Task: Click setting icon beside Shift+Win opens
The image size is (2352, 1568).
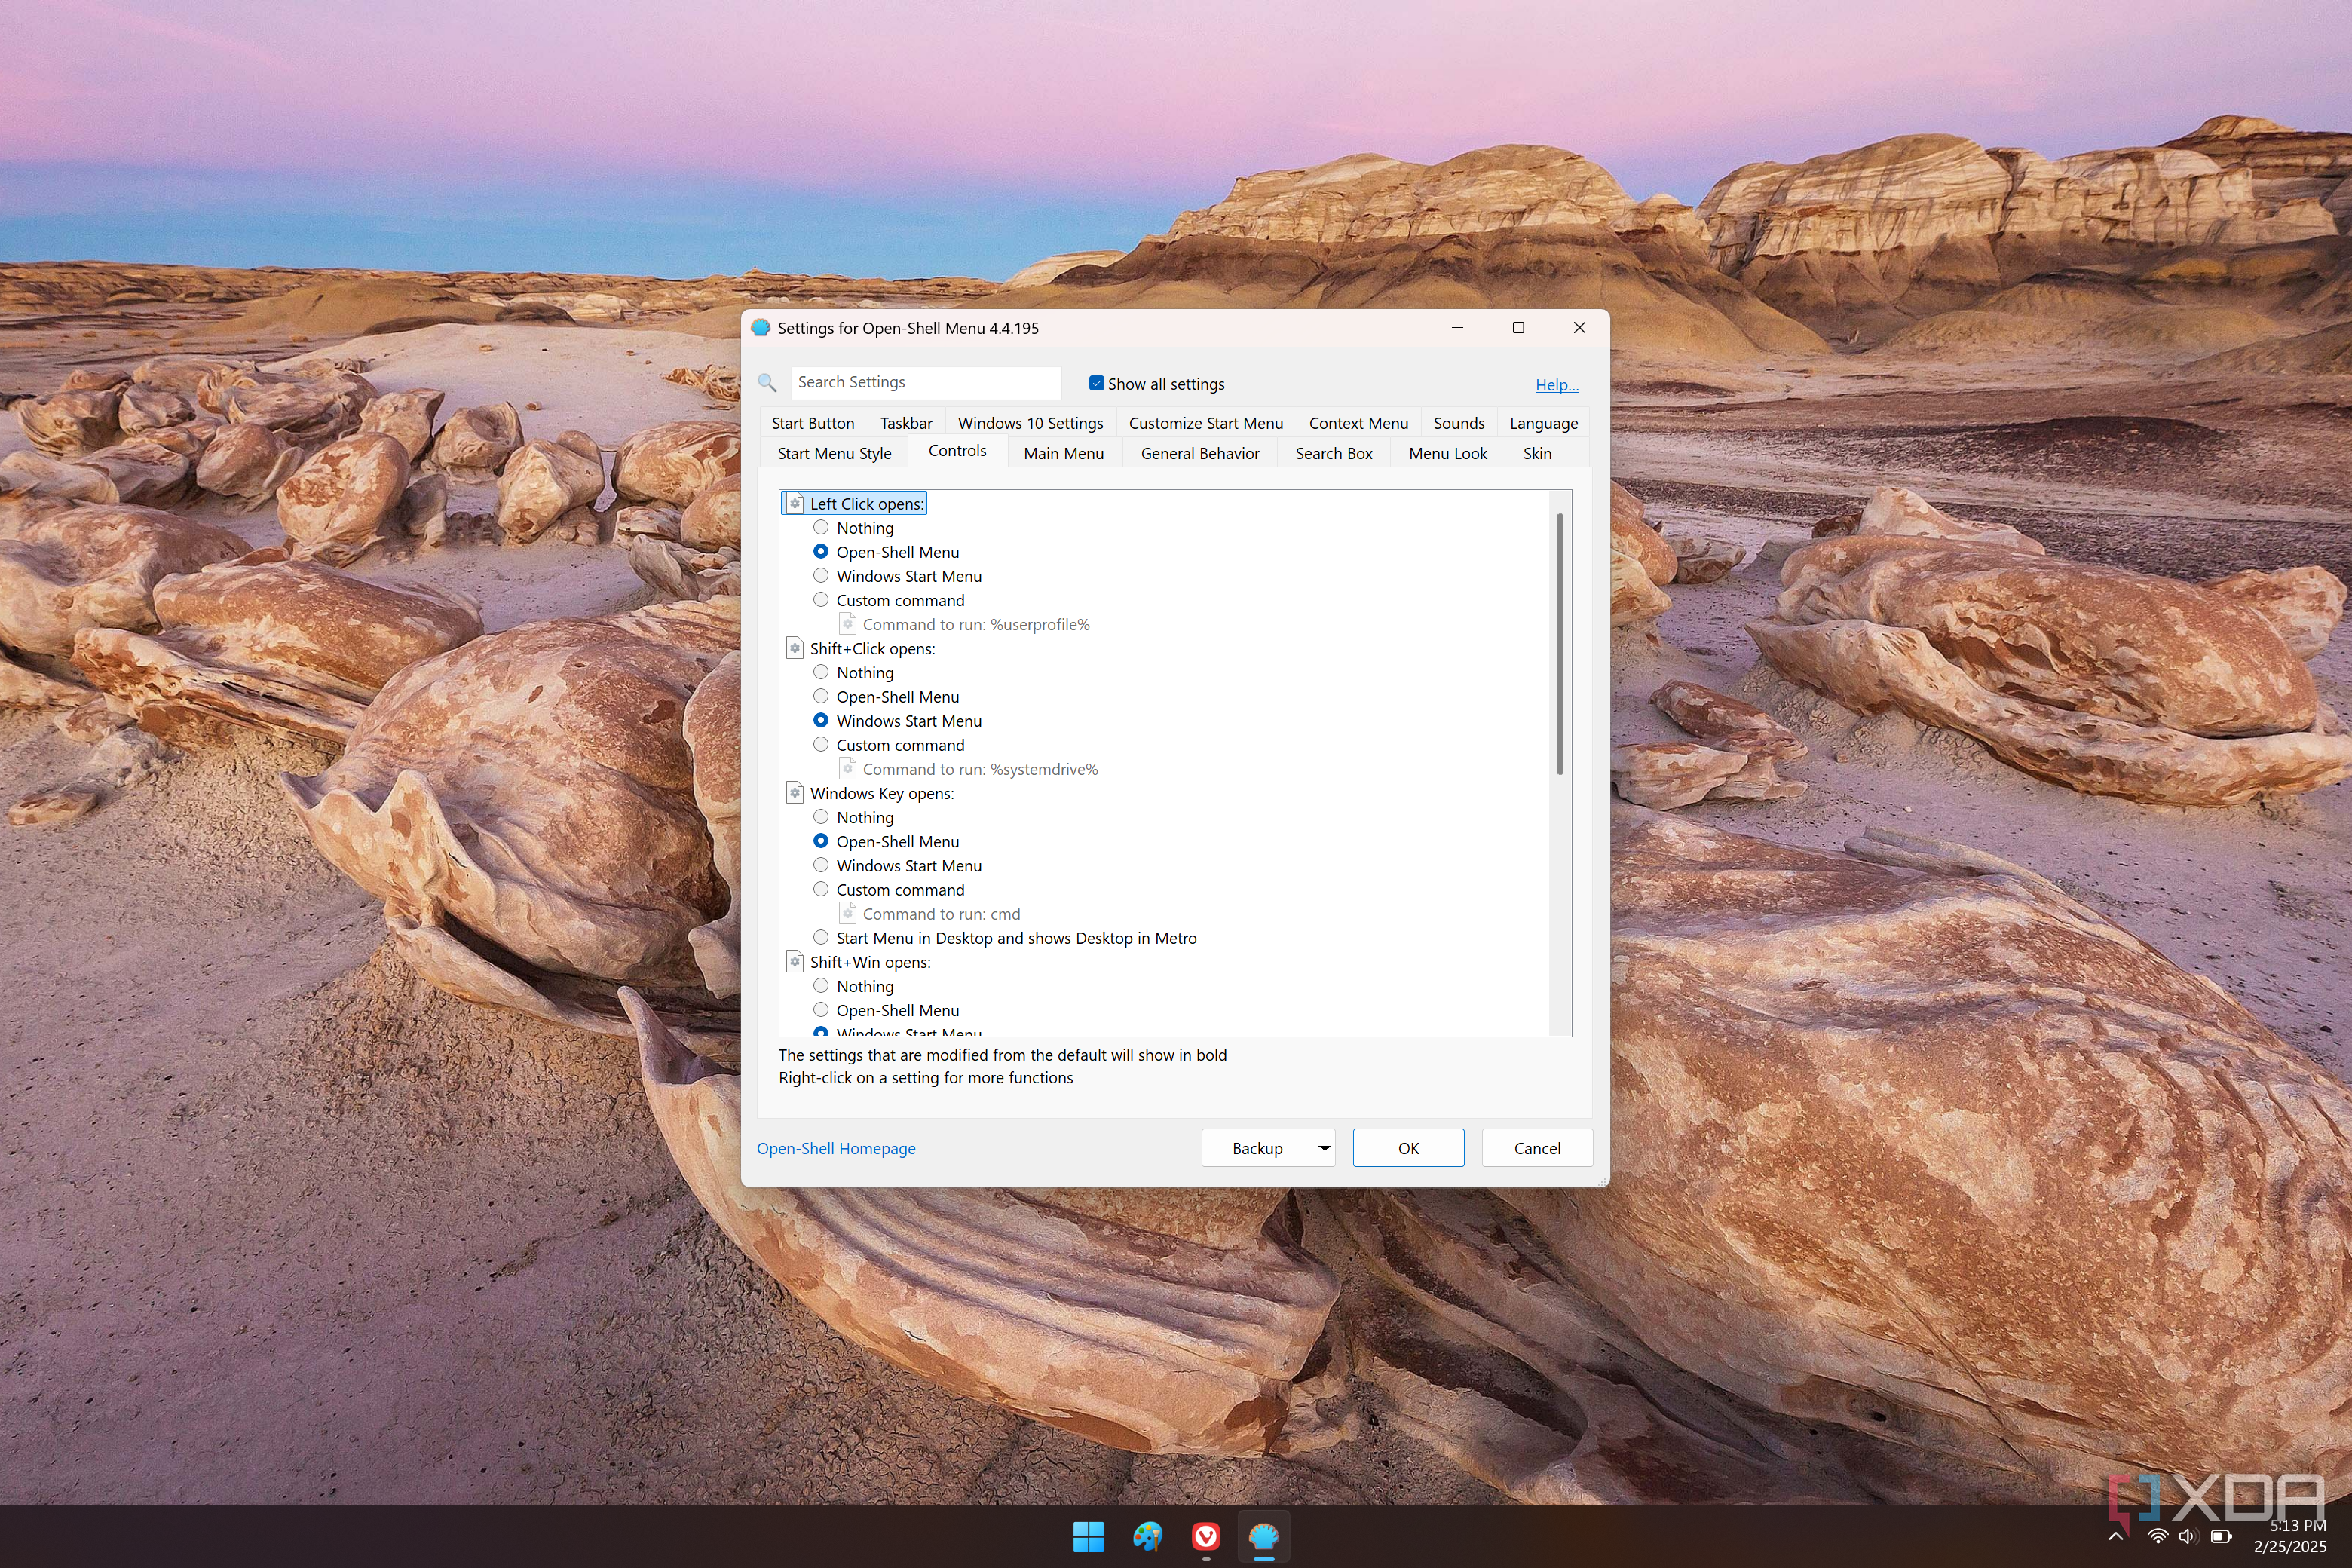Action: point(795,962)
